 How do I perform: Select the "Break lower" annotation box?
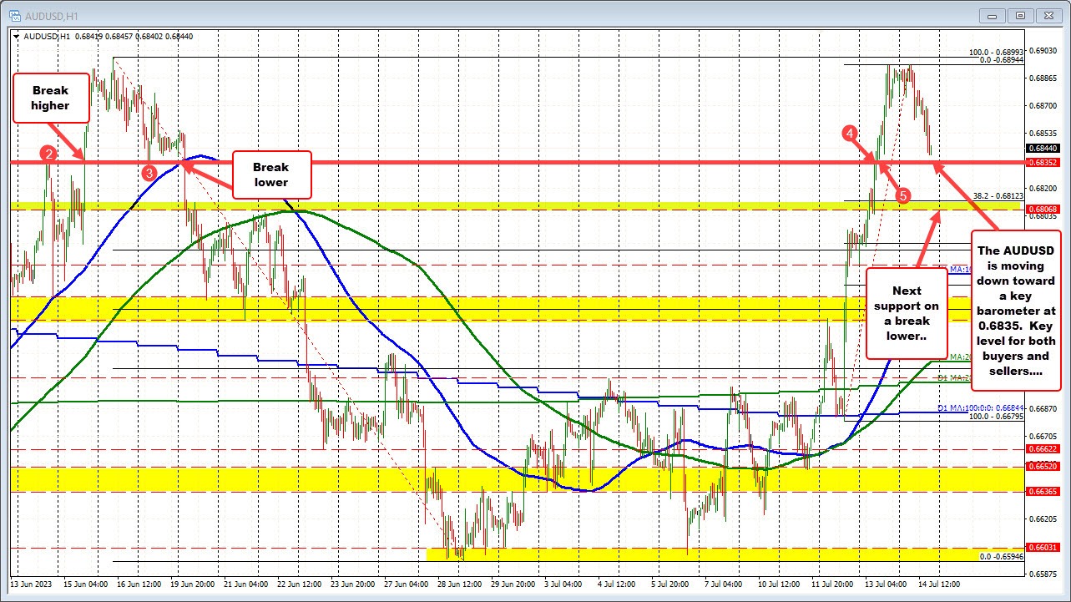click(x=270, y=174)
